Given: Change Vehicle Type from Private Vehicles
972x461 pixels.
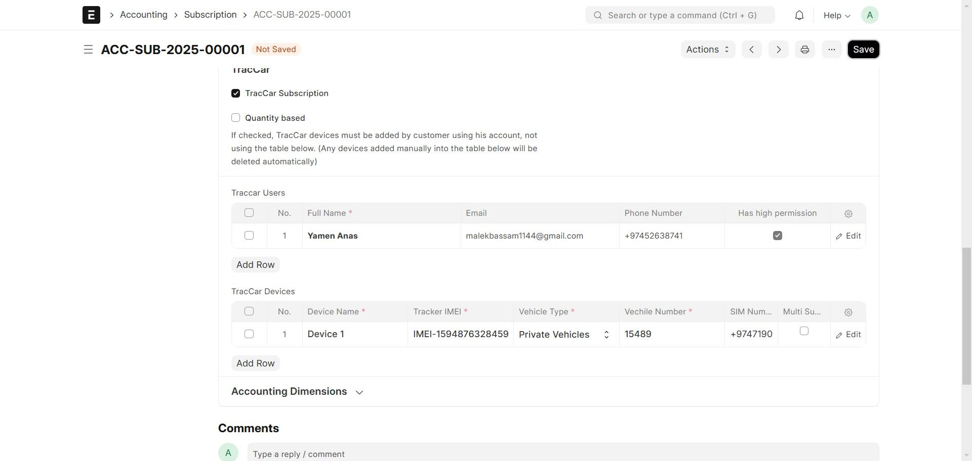Looking at the screenshot, I should (x=566, y=335).
